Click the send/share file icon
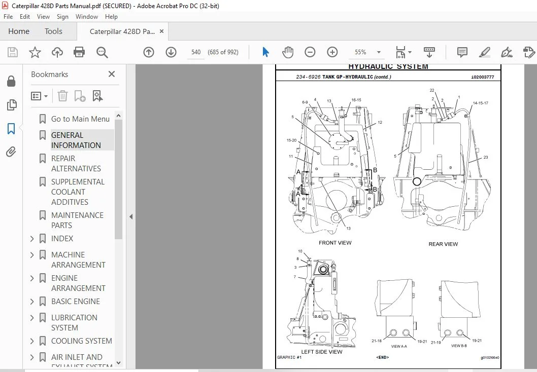 529,52
